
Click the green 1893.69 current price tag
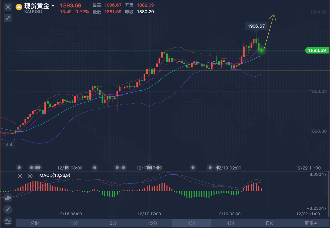[x=317, y=50]
